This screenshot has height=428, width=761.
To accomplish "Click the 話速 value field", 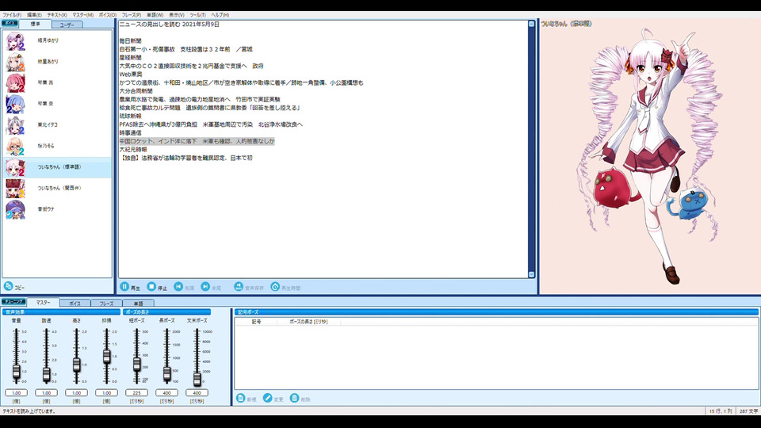I will coord(47,392).
